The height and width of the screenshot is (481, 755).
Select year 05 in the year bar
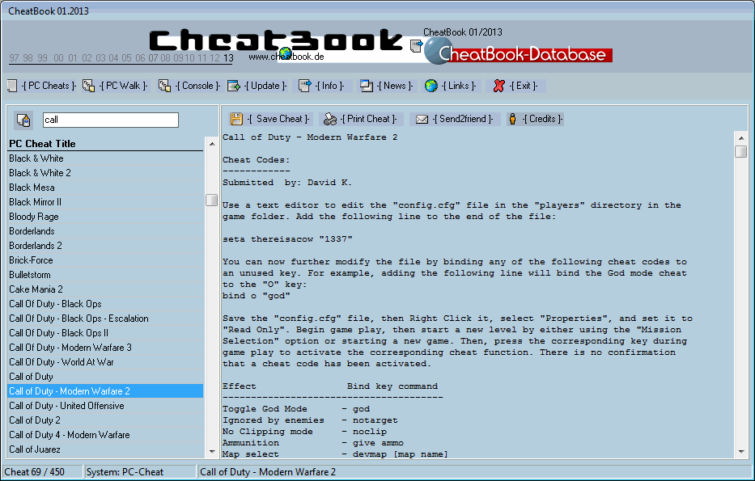(x=126, y=58)
